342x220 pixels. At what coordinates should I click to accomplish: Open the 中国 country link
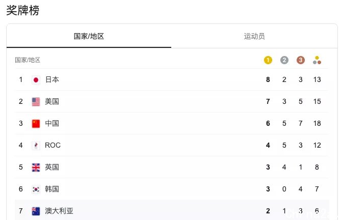(x=52, y=123)
